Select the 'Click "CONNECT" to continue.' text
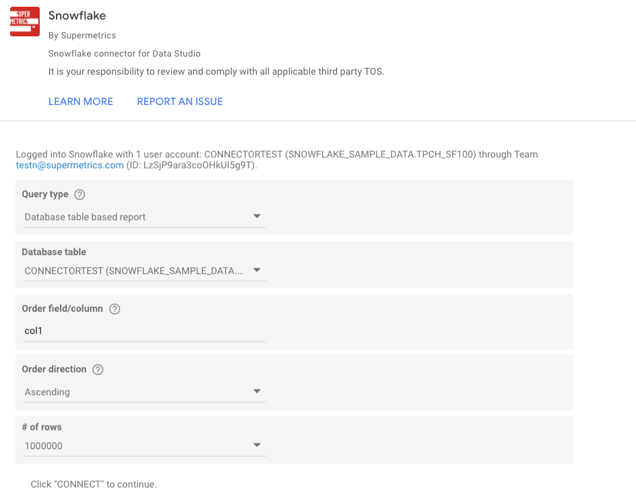 (x=94, y=484)
